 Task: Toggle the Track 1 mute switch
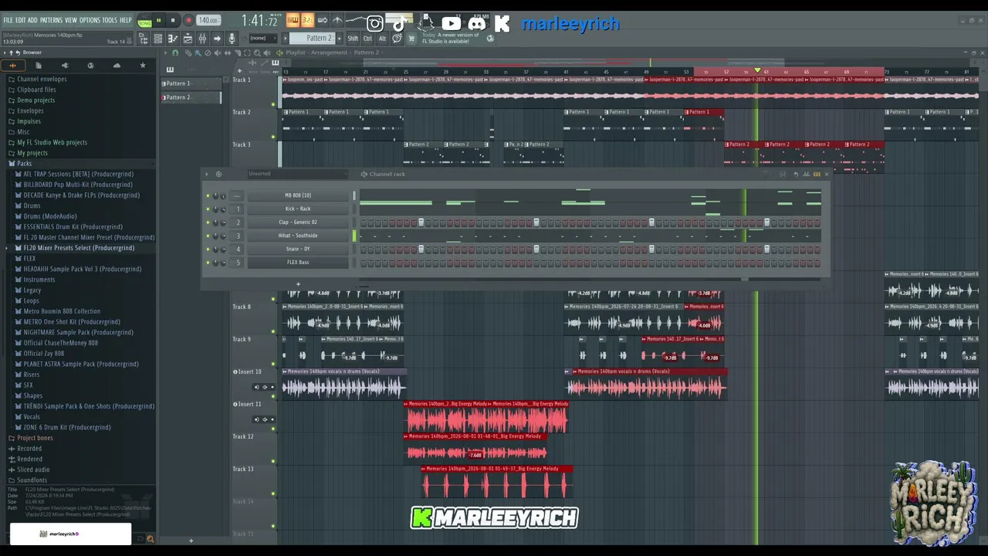[272, 104]
